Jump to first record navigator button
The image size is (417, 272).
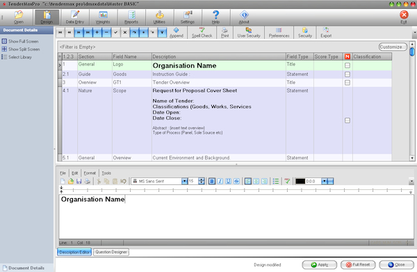(60, 33)
